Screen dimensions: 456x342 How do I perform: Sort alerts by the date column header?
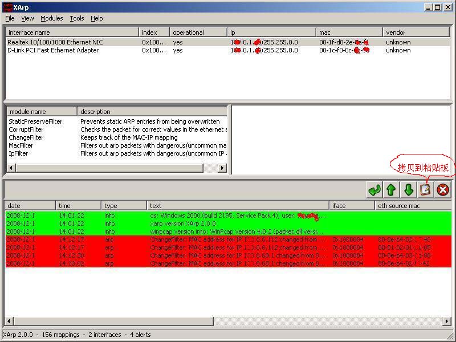(30, 206)
